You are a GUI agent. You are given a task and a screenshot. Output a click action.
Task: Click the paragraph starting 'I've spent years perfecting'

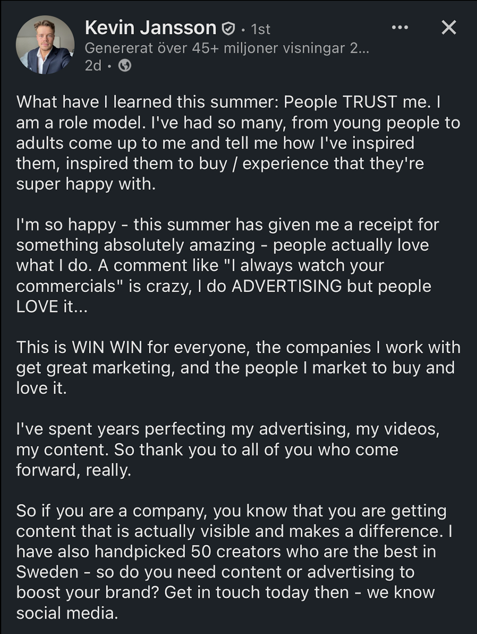(228, 450)
